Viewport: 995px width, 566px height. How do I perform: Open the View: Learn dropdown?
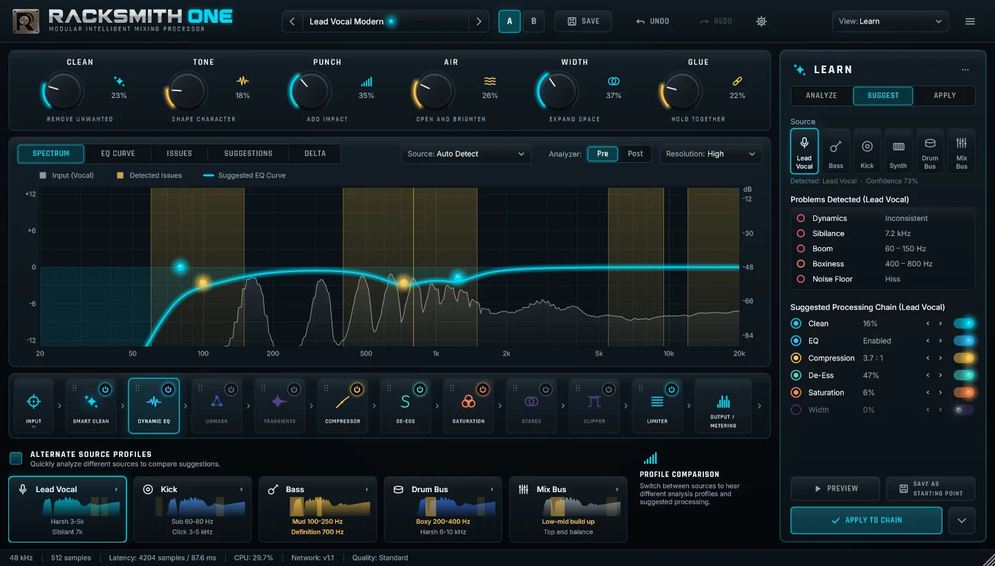[890, 21]
